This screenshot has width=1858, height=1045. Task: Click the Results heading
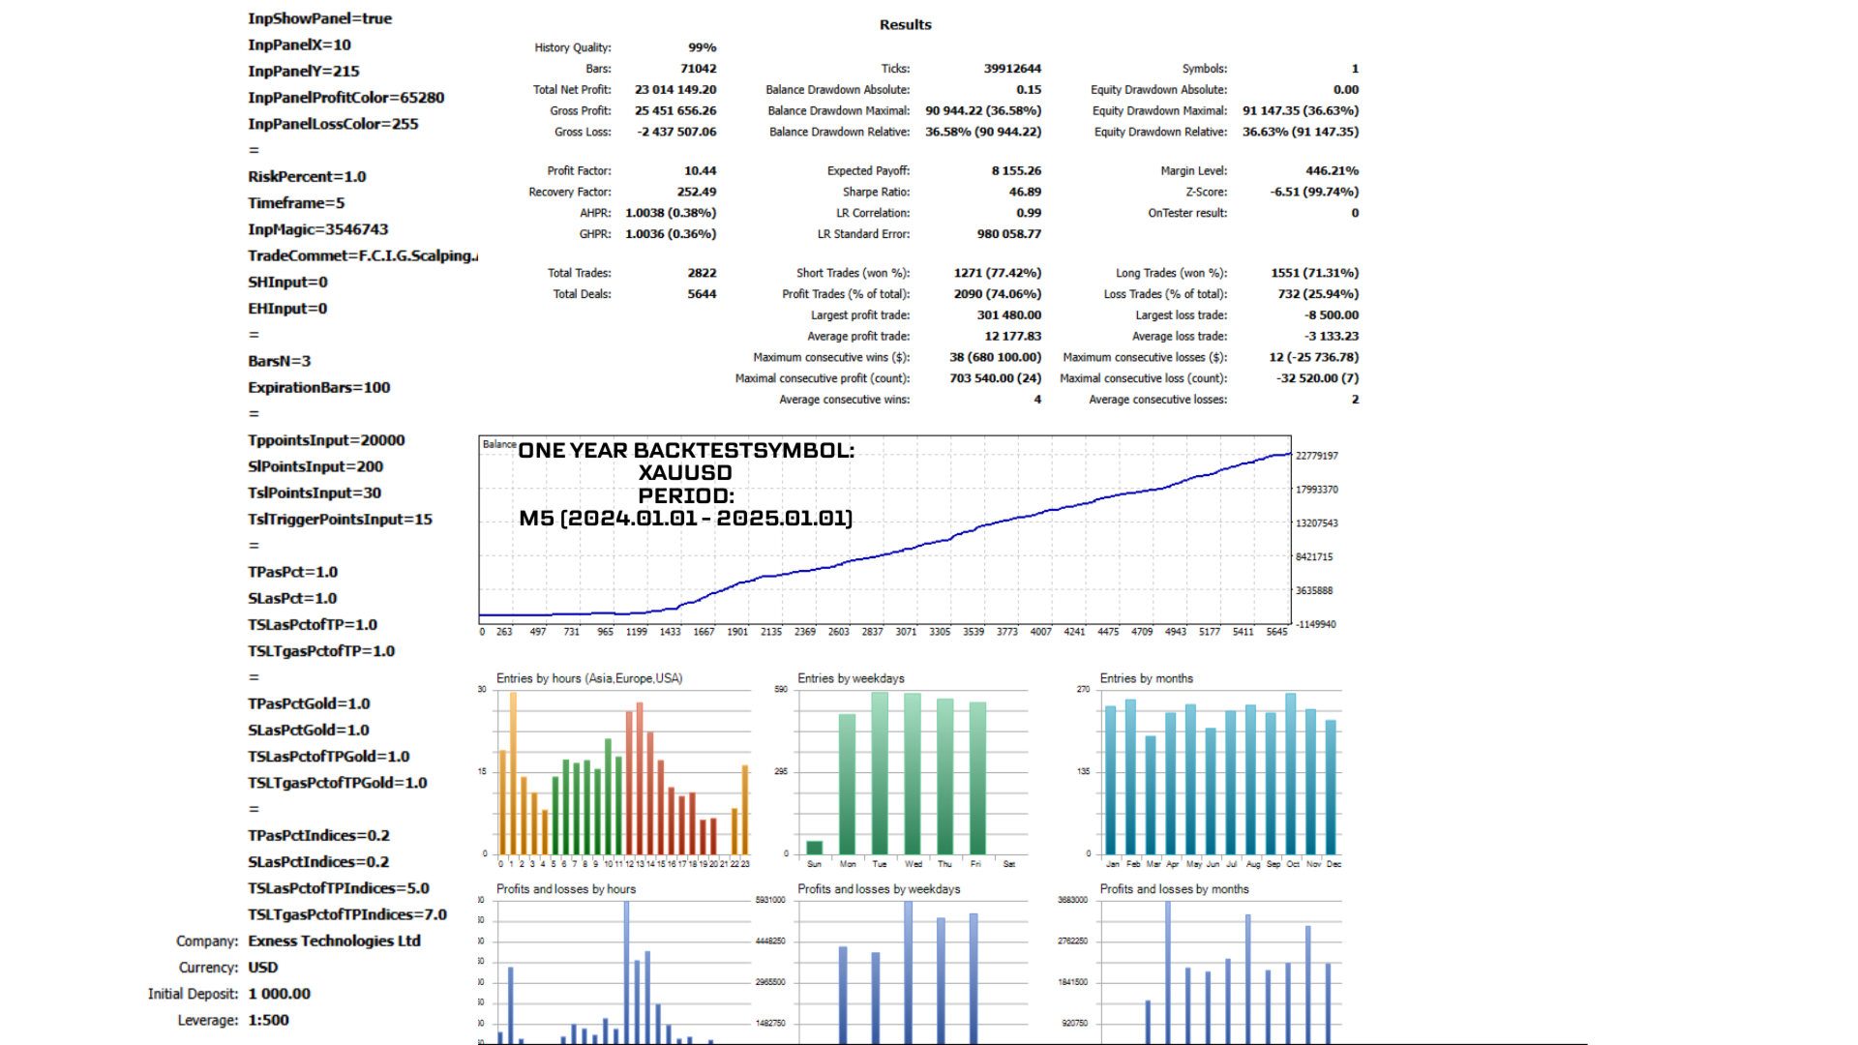(x=905, y=25)
